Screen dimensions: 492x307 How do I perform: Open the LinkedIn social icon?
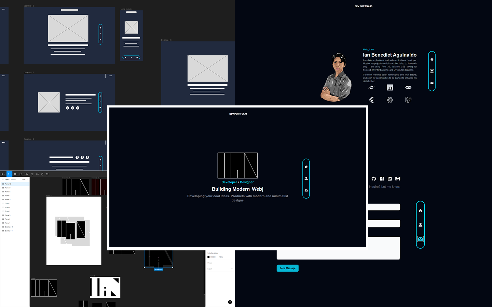pyautogui.click(x=389, y=179)
